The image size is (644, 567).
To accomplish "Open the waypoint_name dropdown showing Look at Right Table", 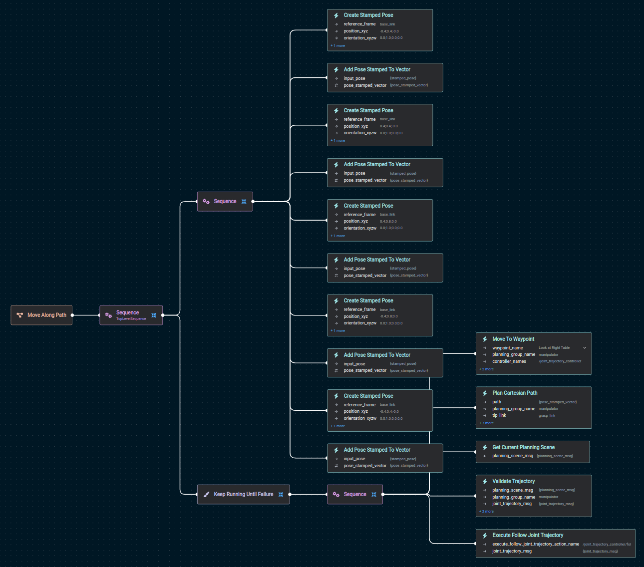I will pos(585,348).
